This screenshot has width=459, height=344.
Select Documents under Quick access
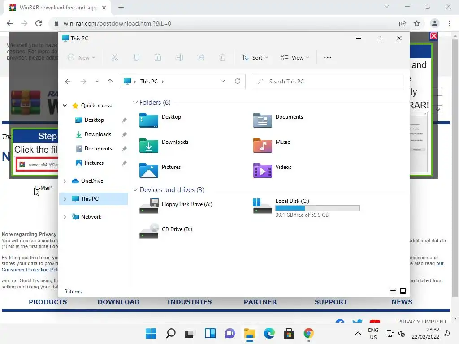pyautogui.click(x=98, y=149)
